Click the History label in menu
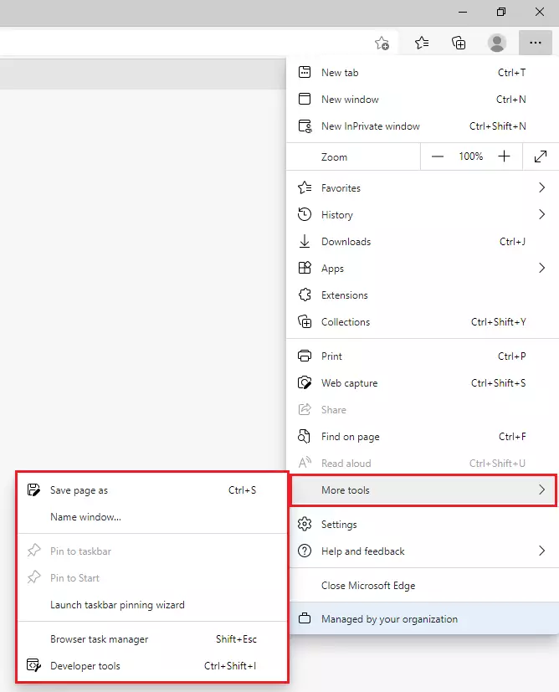 pos(337,215)
